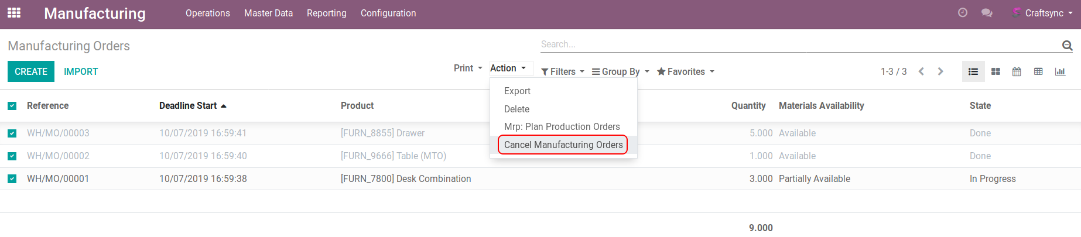Uncheck the WH/MO/00001 row checkbox
Viewport: 1081px width, 237px height.
[x=12, y=179]
